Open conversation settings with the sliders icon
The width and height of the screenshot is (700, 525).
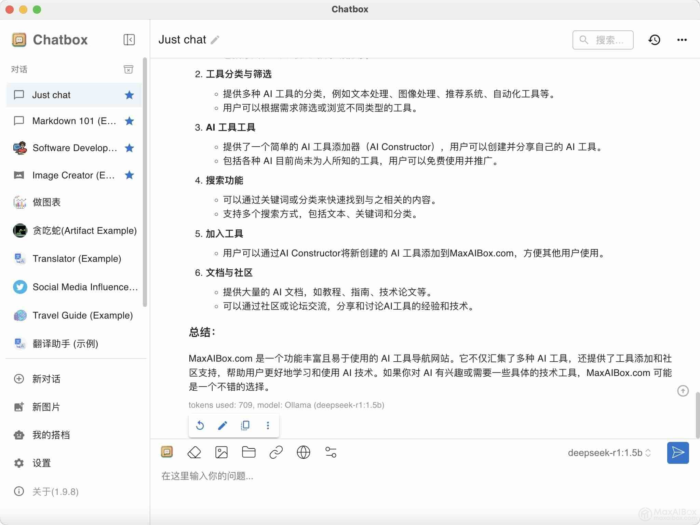[x=331, y=452]
